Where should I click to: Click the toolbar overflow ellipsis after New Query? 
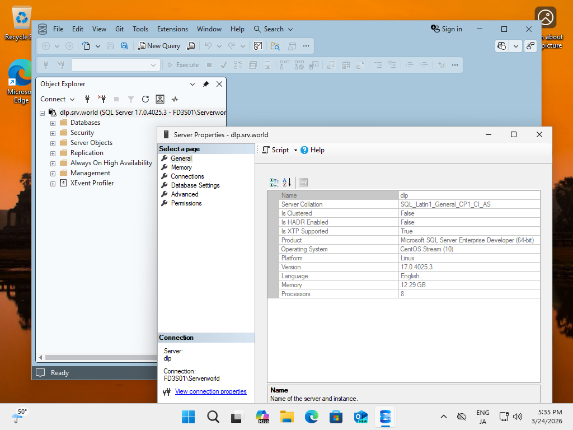306,46
